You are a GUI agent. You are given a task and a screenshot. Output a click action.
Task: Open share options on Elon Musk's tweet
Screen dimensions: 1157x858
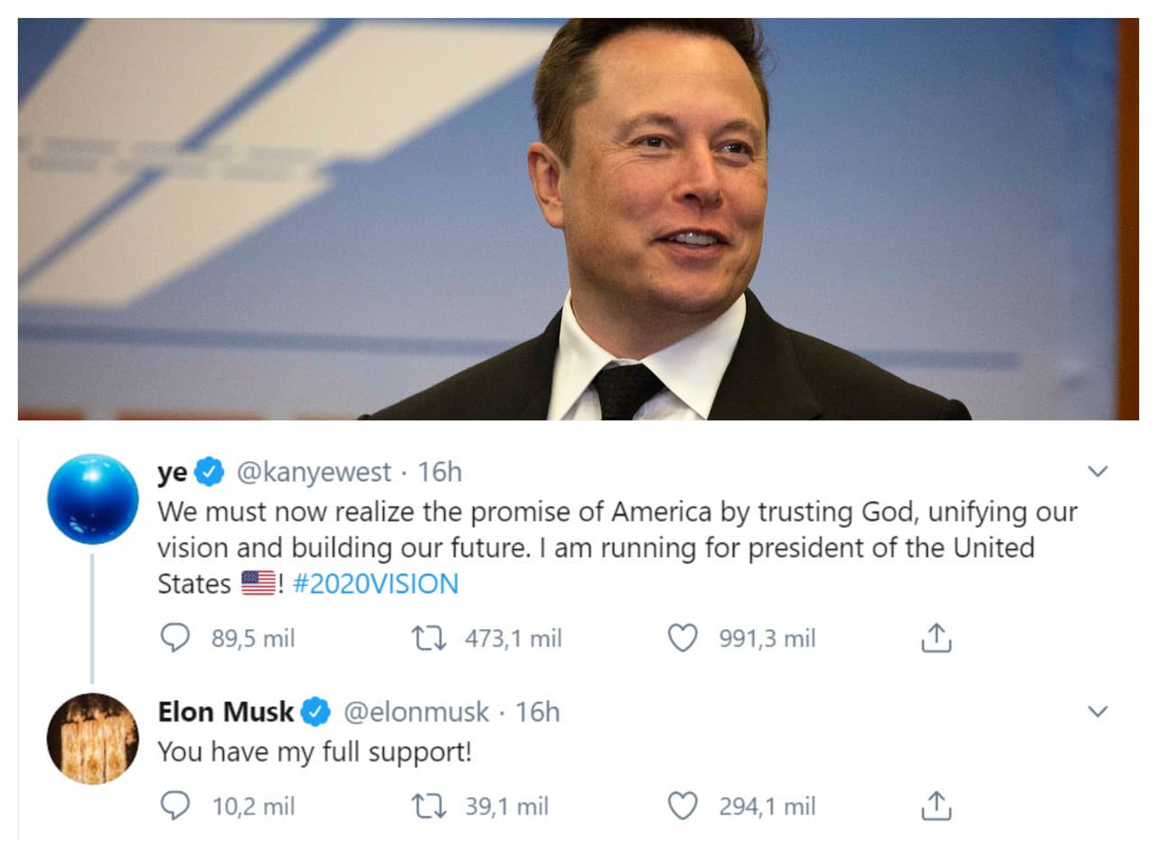[x=937, y=806]
